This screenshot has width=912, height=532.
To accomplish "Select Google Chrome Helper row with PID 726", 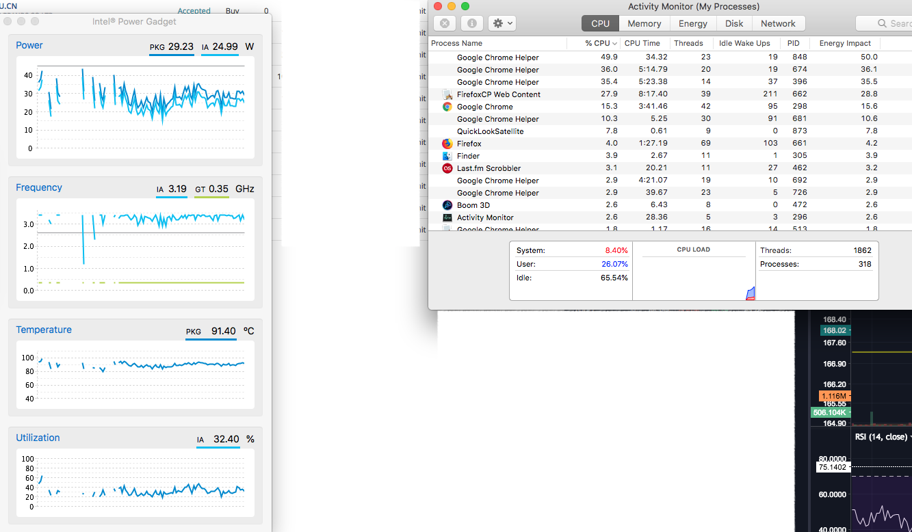I will click(x=670, y=193).
